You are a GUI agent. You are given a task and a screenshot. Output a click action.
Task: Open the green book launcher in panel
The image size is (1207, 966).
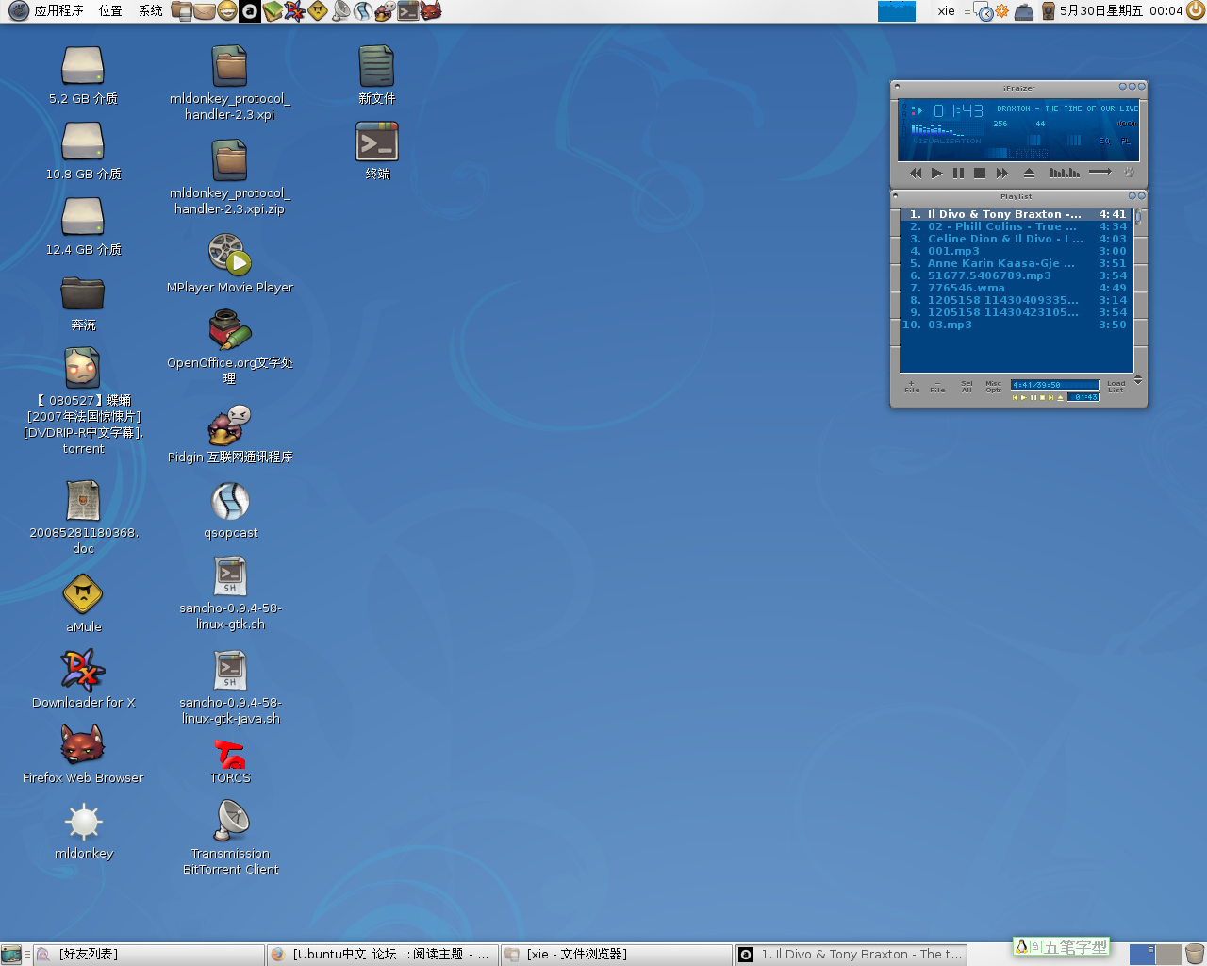click(272, 11)
